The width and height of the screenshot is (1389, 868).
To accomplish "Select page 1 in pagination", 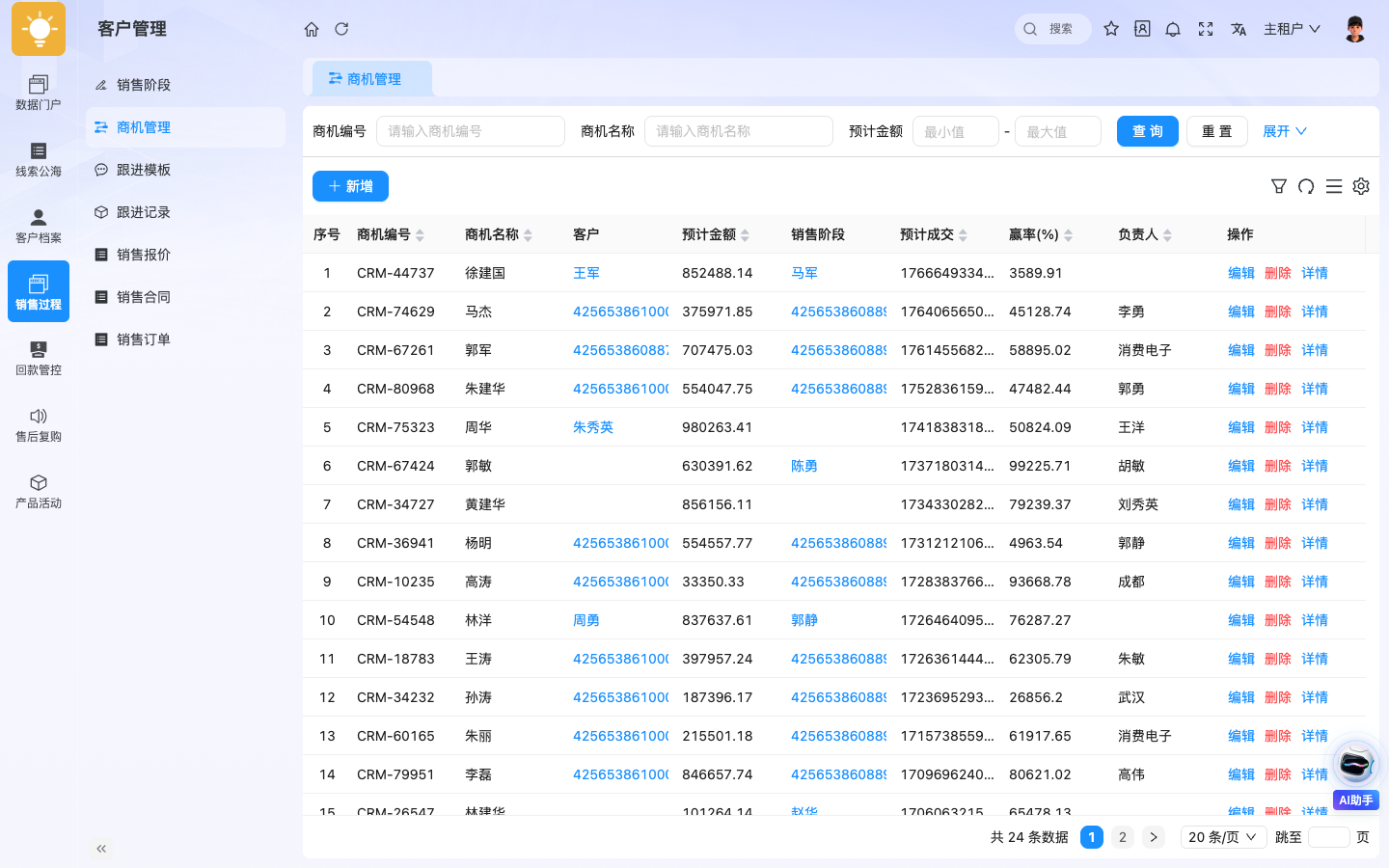I will (x=1092, y=837).
